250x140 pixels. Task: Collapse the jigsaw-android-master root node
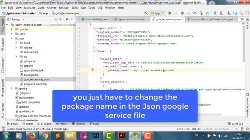point(7,25)
